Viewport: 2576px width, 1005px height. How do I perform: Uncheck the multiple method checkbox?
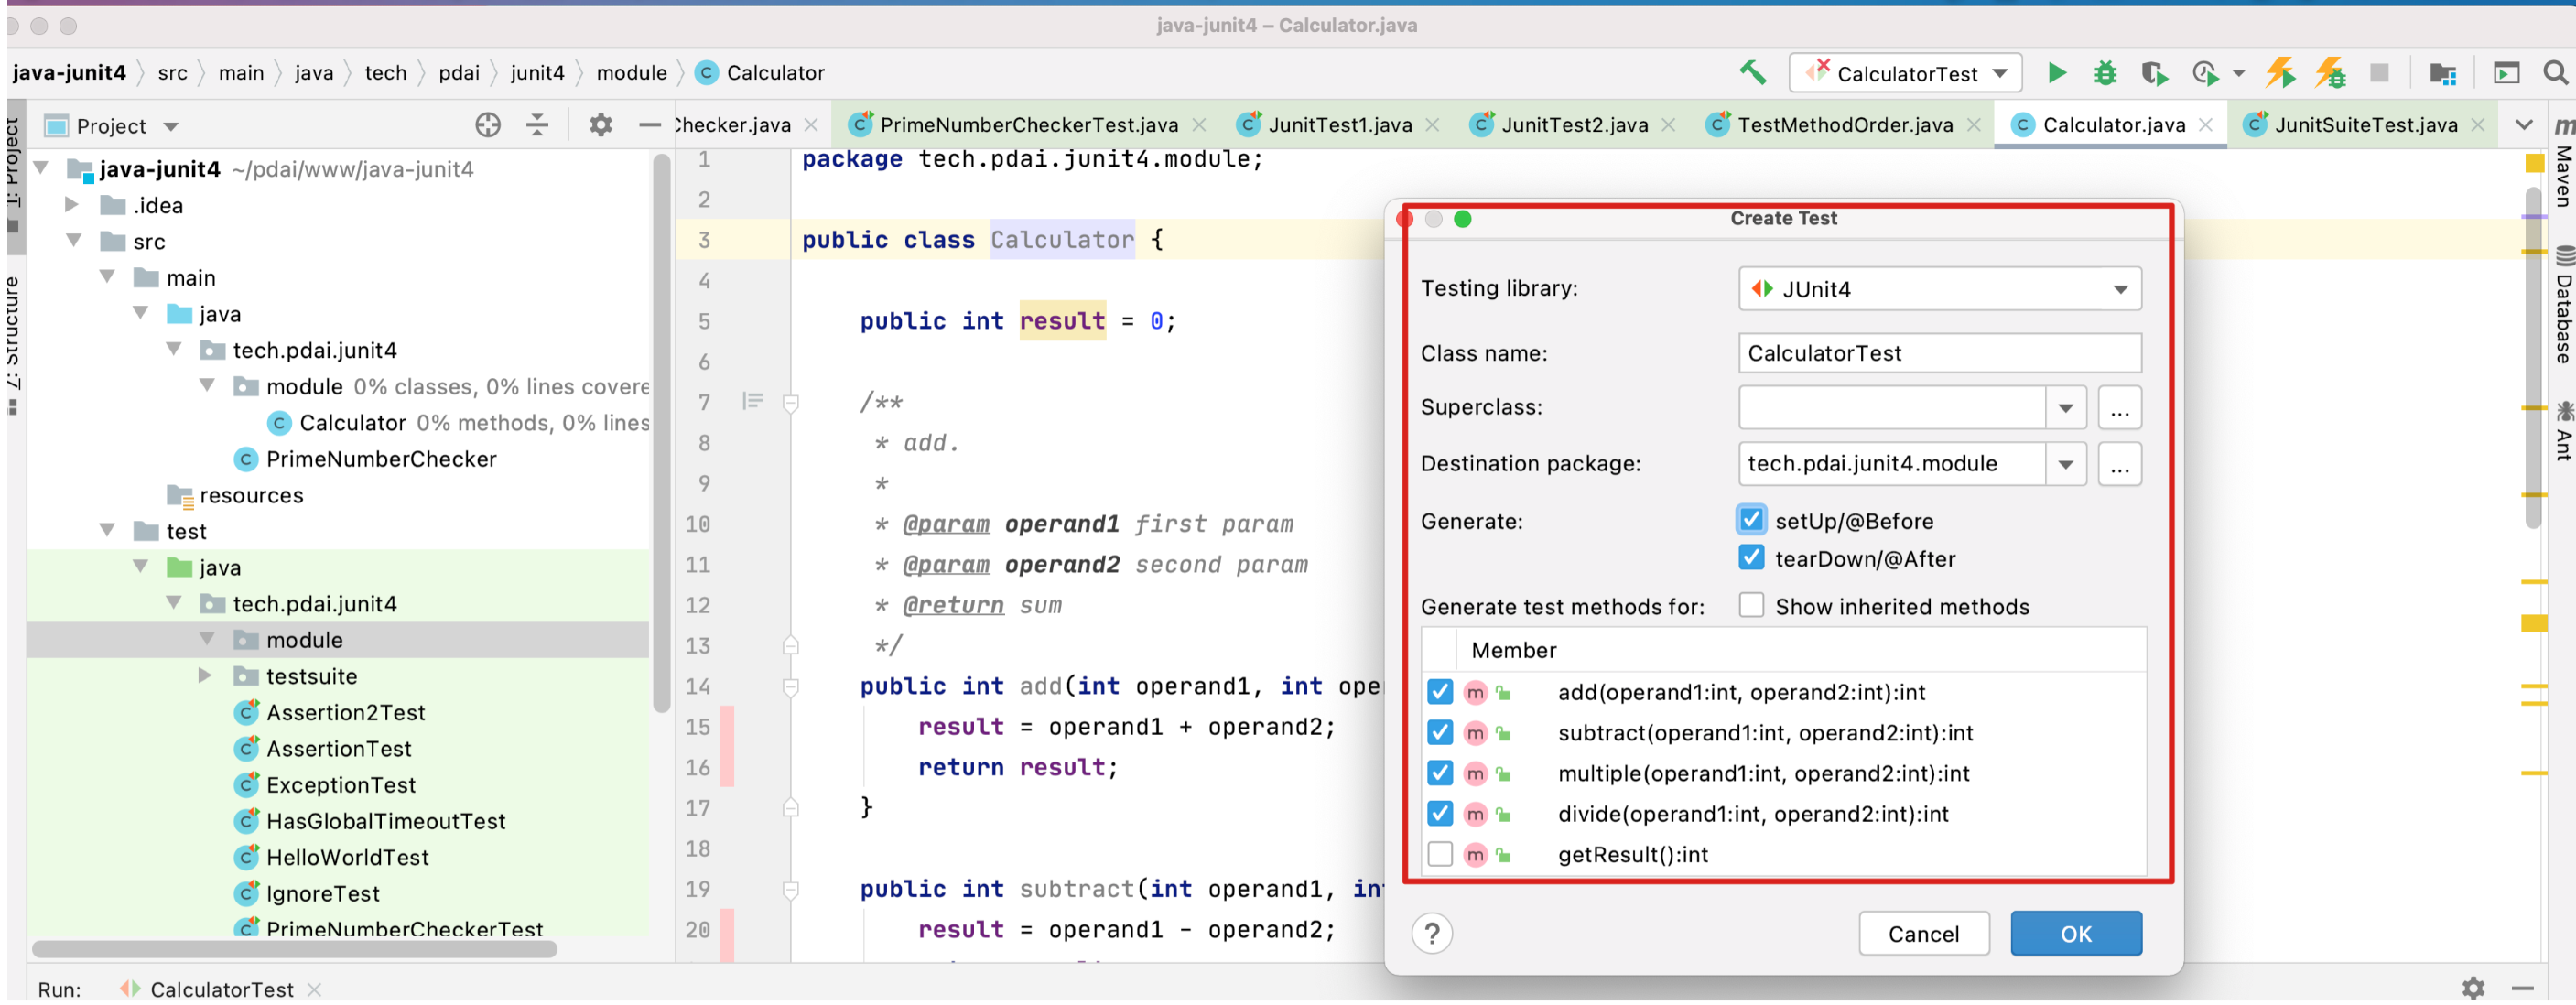pyautogui.click(x=1440, y=773)
